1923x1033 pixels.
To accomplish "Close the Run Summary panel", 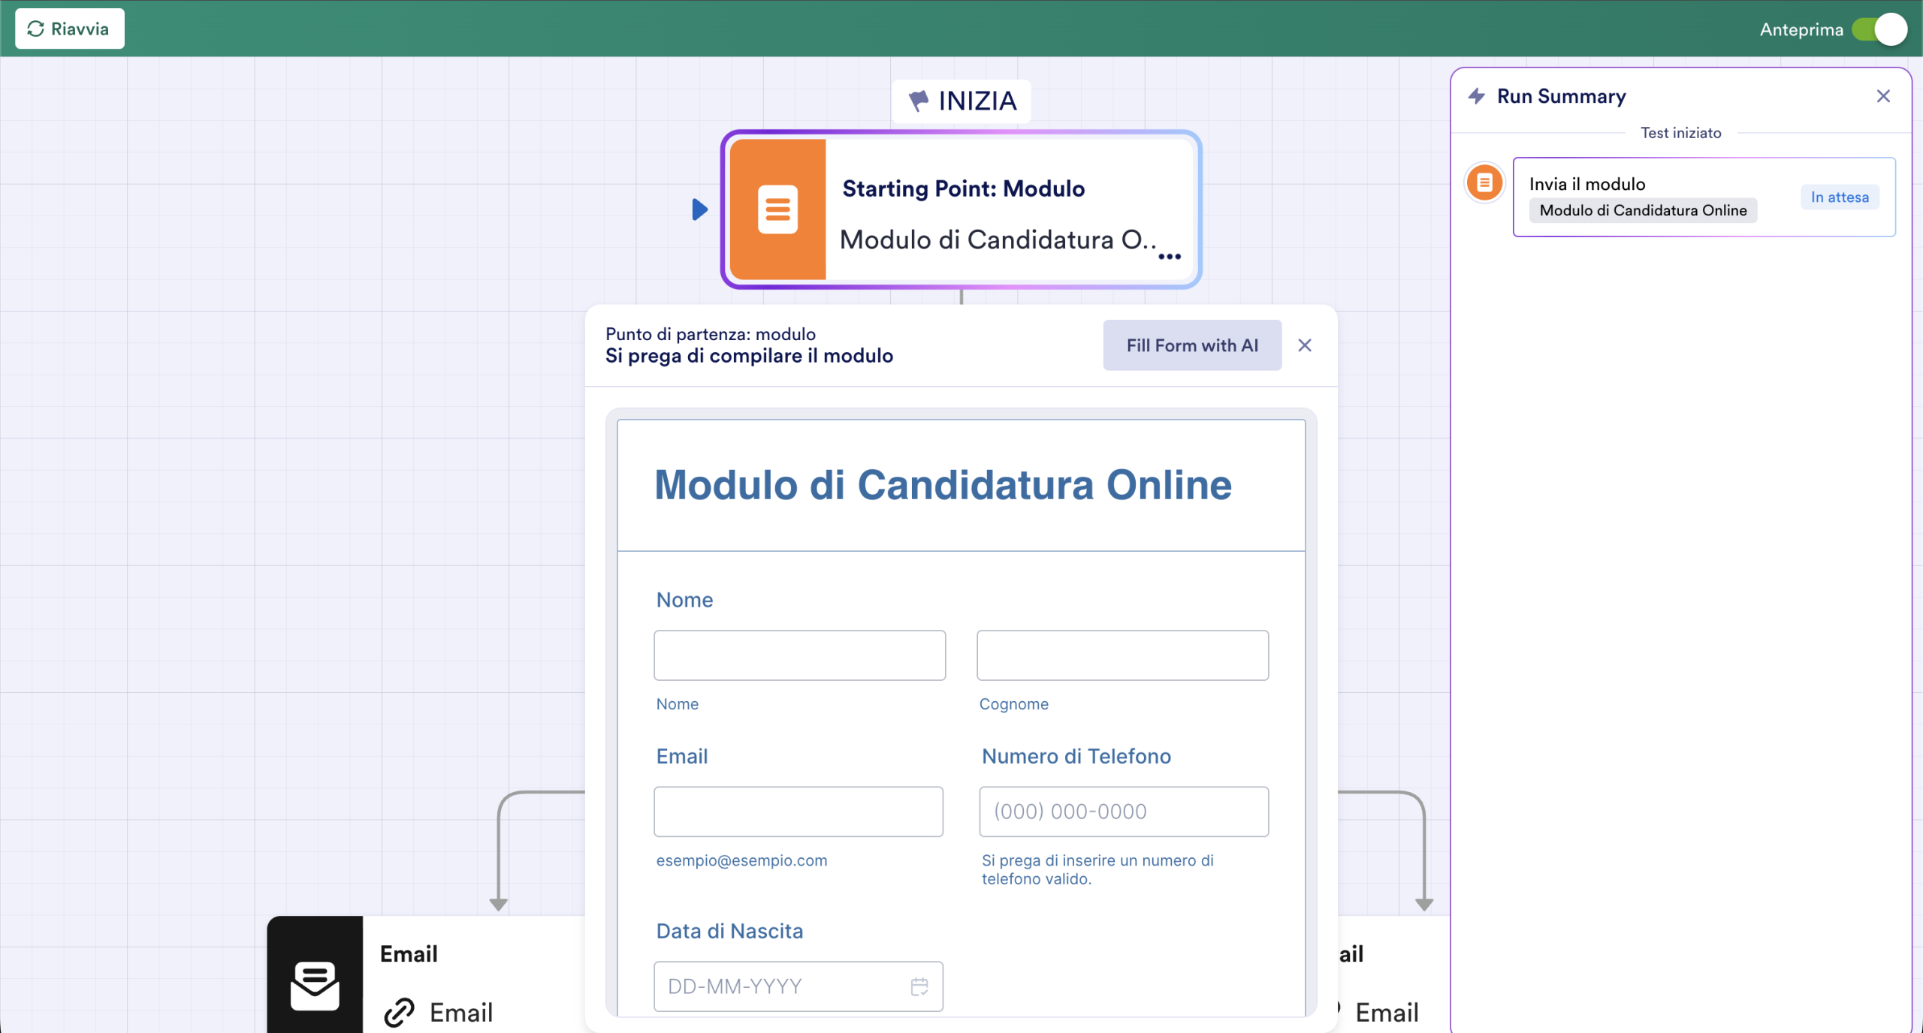I will click(1883, 96).
